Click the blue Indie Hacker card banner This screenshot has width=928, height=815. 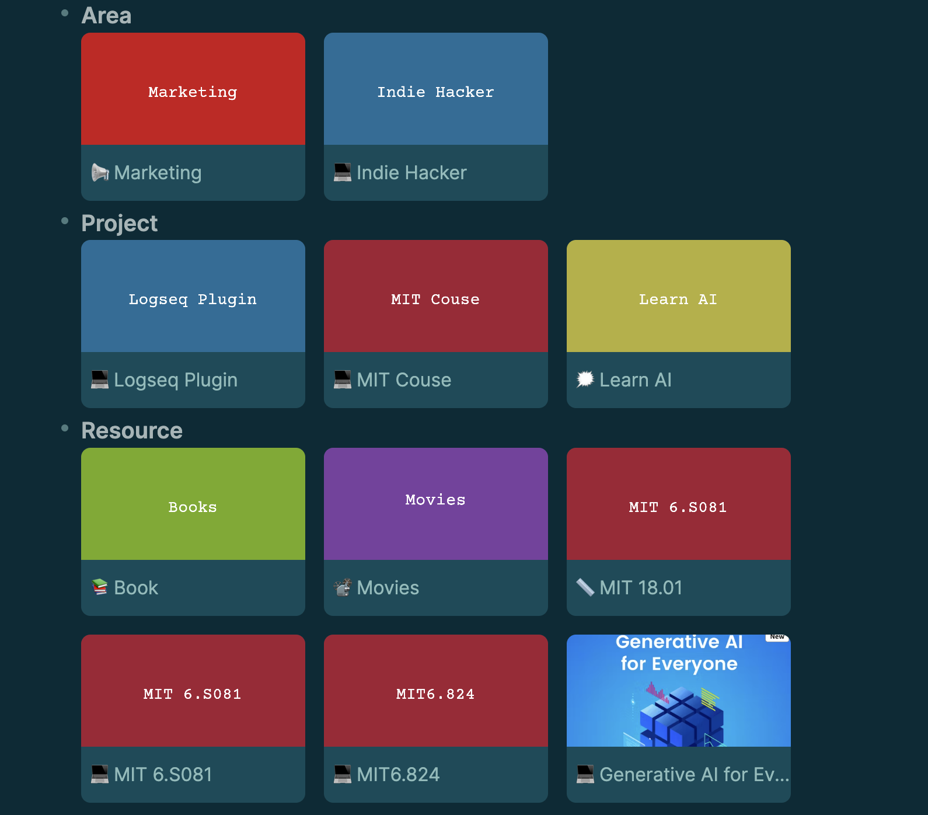435,89
